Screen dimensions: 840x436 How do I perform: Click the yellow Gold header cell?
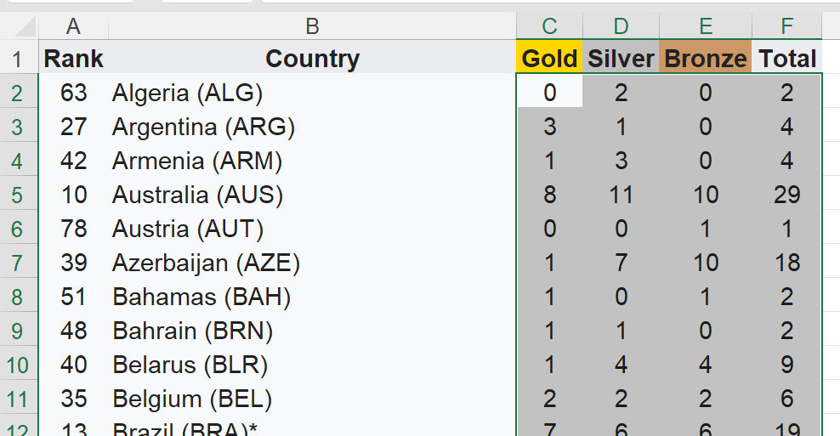549,57
